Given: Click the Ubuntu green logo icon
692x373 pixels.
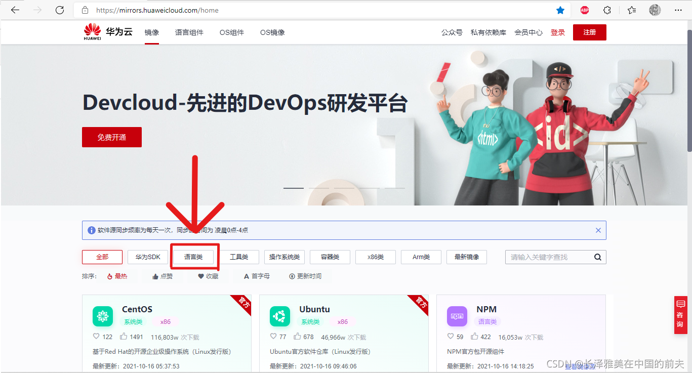Looking at the screenshot, I should pos(280,316).
